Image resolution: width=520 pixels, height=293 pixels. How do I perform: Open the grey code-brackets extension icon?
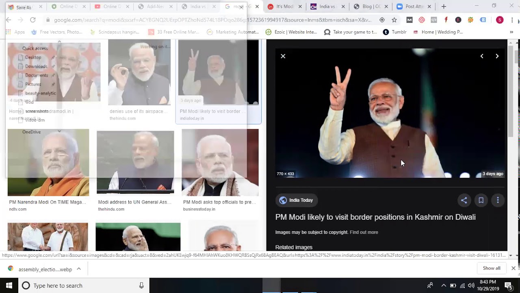[x=434, y=20]
